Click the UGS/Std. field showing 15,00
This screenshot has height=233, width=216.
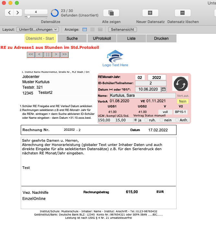tap(124, 120)
